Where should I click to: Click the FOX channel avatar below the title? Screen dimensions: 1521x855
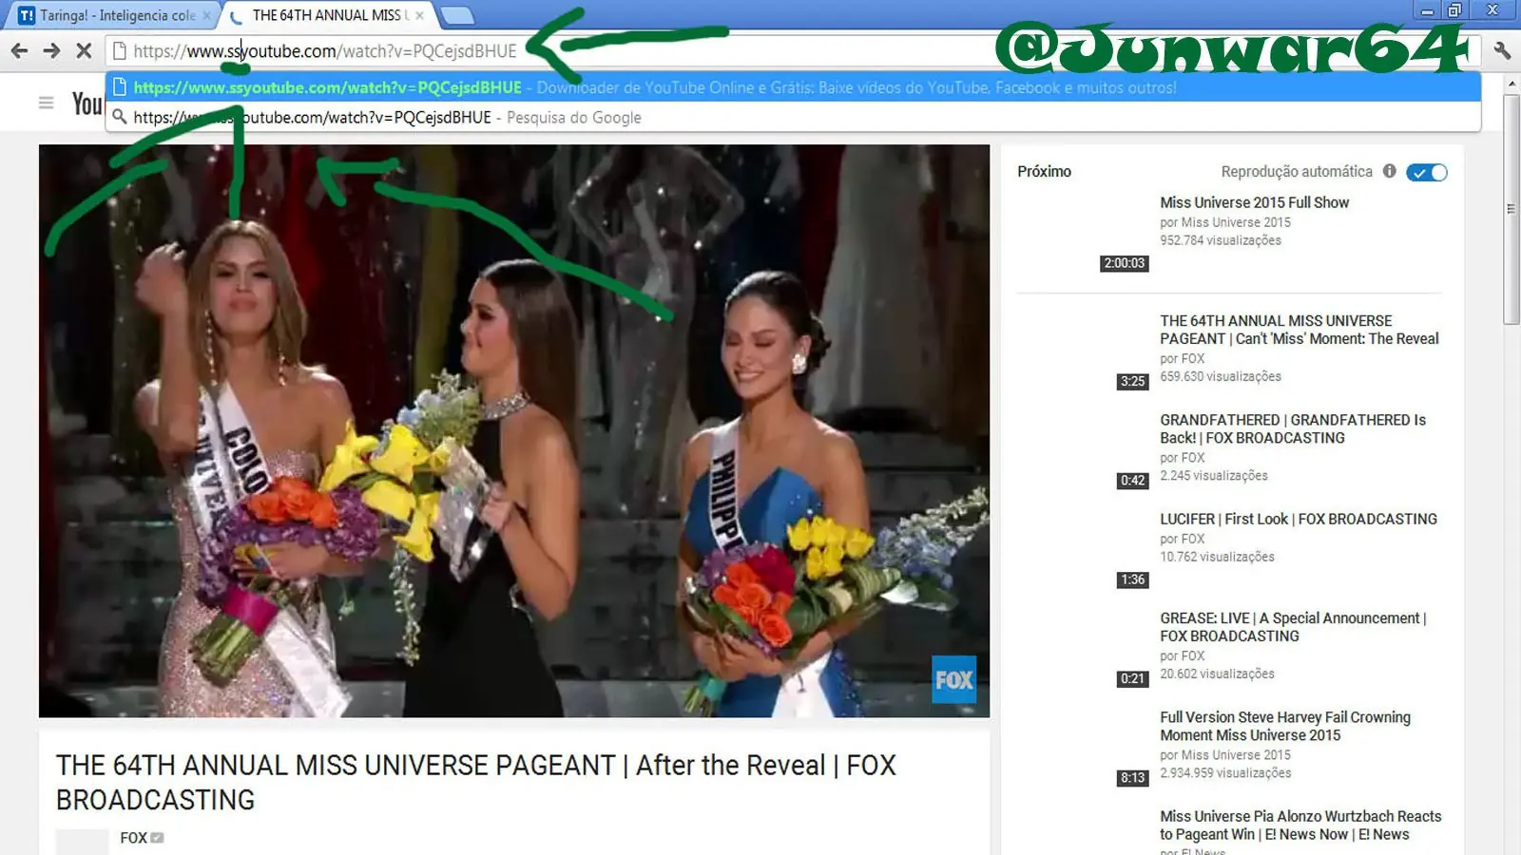[x=82, y=842]
